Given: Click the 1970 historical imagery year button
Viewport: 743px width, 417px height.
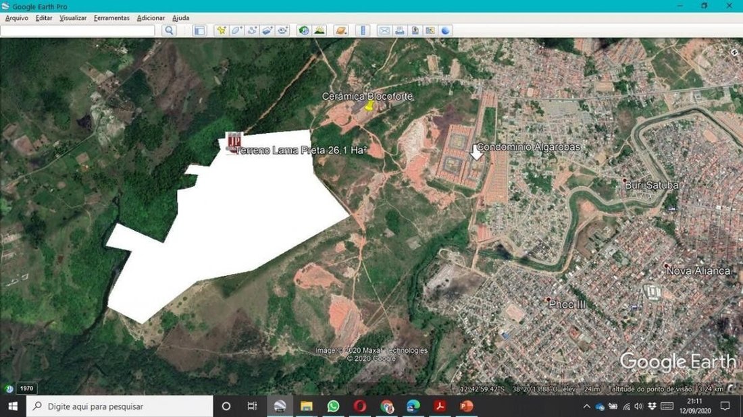Looking at the screenshot, I should 26,388.
